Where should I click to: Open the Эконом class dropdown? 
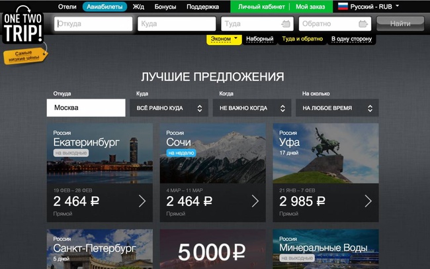224,39
